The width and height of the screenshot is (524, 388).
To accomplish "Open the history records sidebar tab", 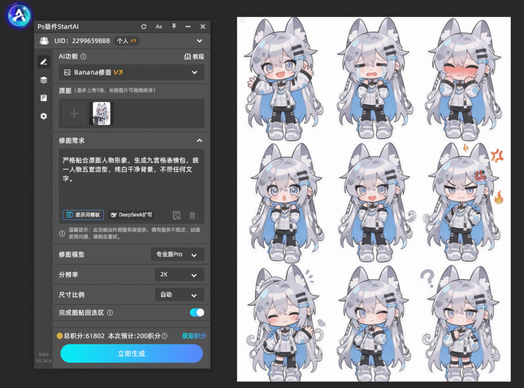I will 44,98.
